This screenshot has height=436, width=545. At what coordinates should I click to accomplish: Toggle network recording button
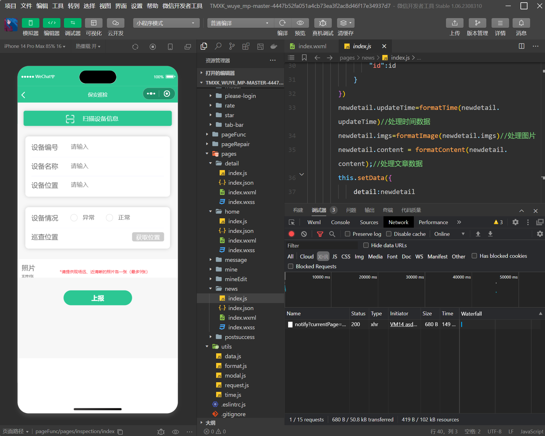(291, 234)
